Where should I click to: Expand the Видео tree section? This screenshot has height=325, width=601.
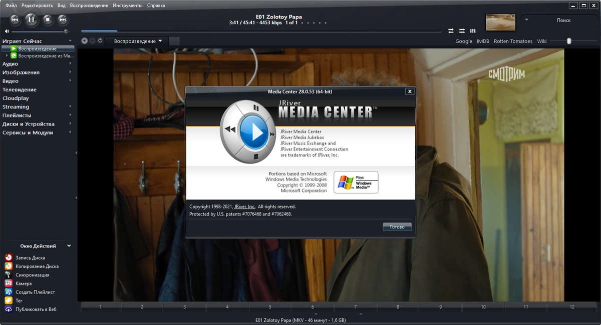70,81
